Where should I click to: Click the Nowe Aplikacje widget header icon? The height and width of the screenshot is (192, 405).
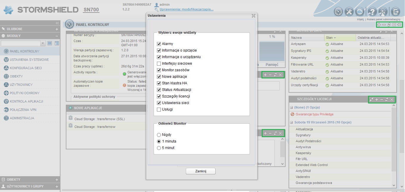tap(71, 108)
